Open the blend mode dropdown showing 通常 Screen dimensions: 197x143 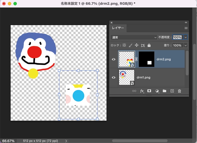[134, 37]
